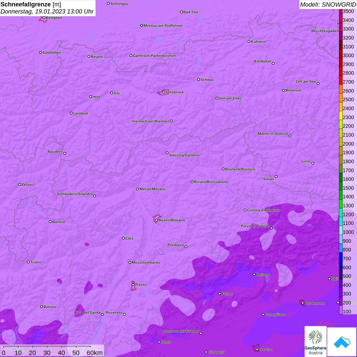Viewport: 357px width, 357px height.
Task: Click the Sterzing/Vipiteno label
Action: click(x=184, y=155)
